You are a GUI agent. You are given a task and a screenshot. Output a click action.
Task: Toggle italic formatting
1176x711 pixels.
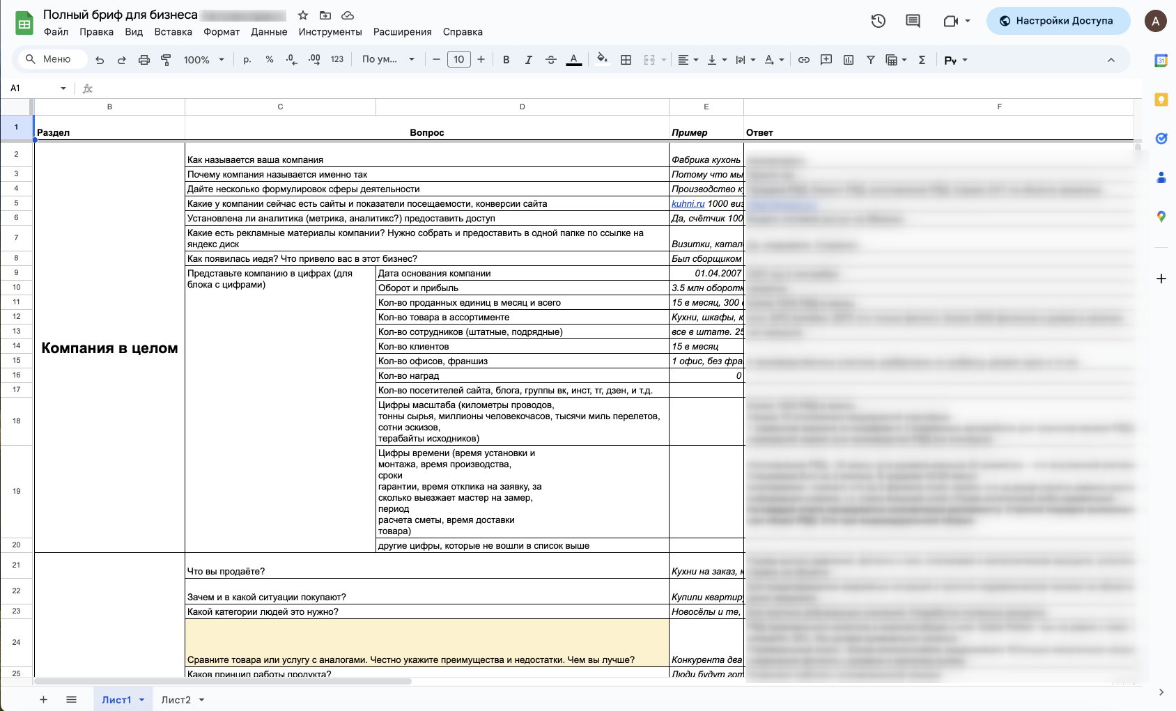click(x=529, y=60)
